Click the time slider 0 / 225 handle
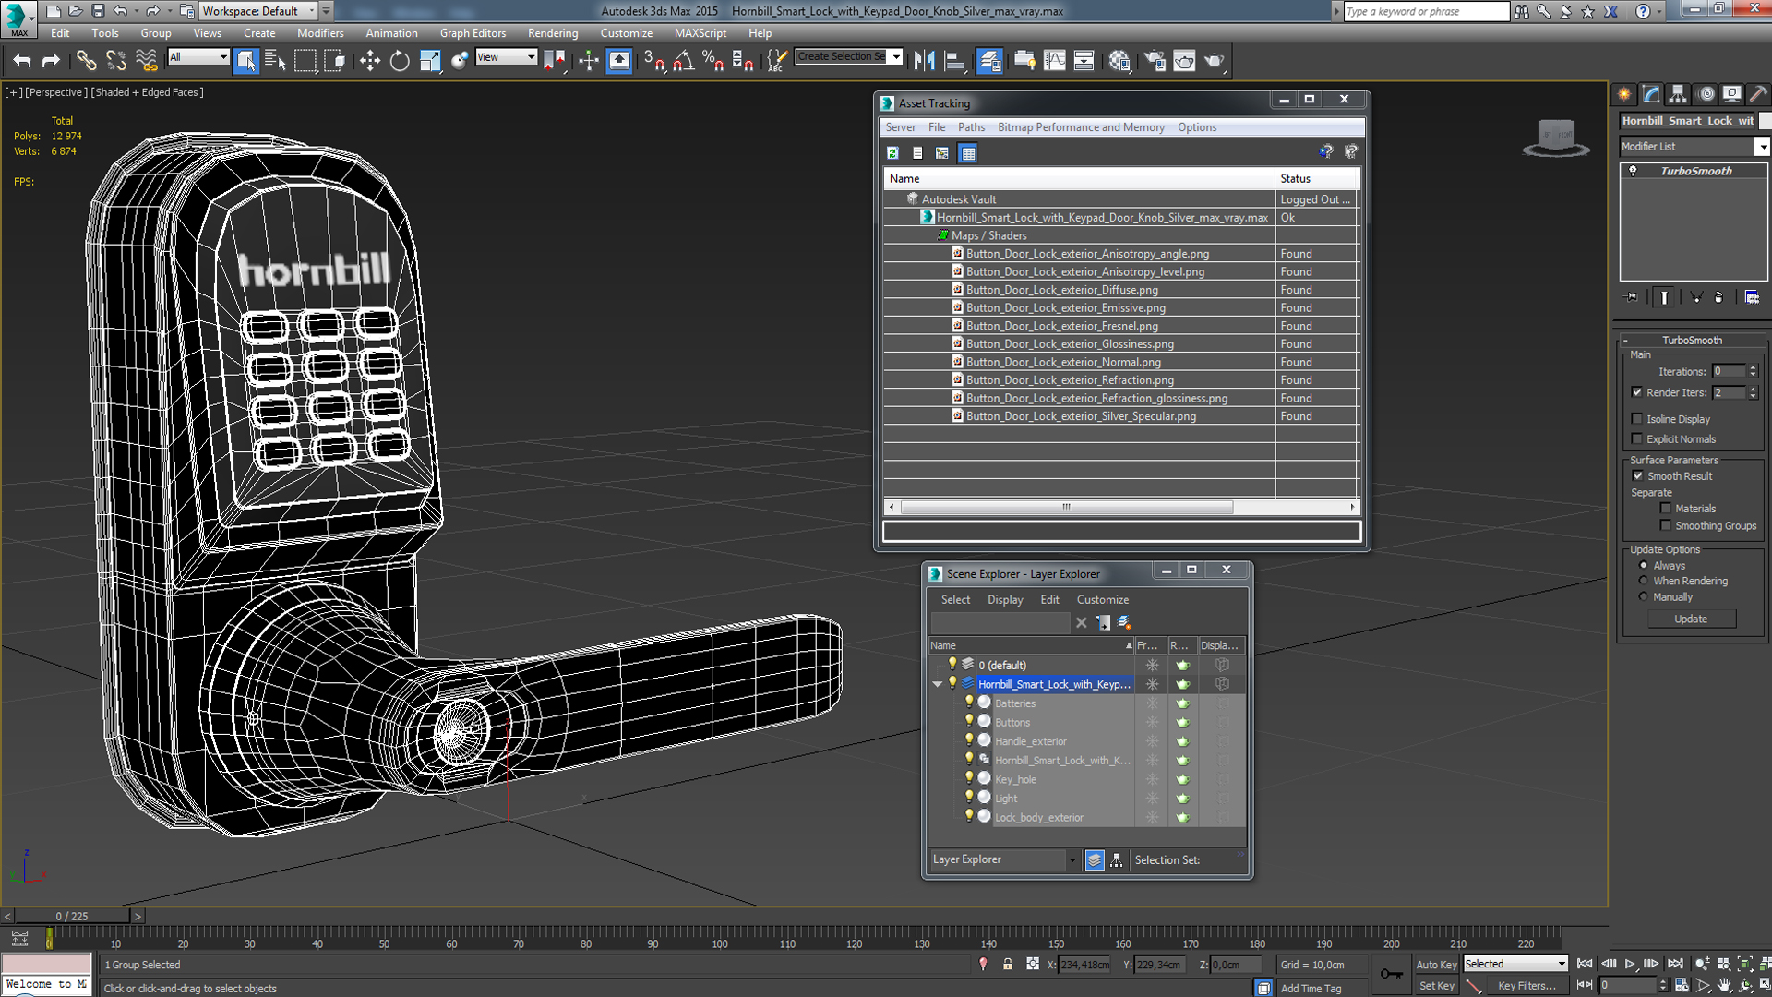This screenshot has width=1772, height=997. (x=71, y=917)
